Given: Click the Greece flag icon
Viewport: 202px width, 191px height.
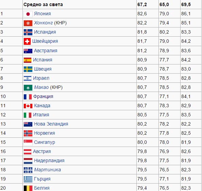Looking at the screenshot, I should 28,179.
